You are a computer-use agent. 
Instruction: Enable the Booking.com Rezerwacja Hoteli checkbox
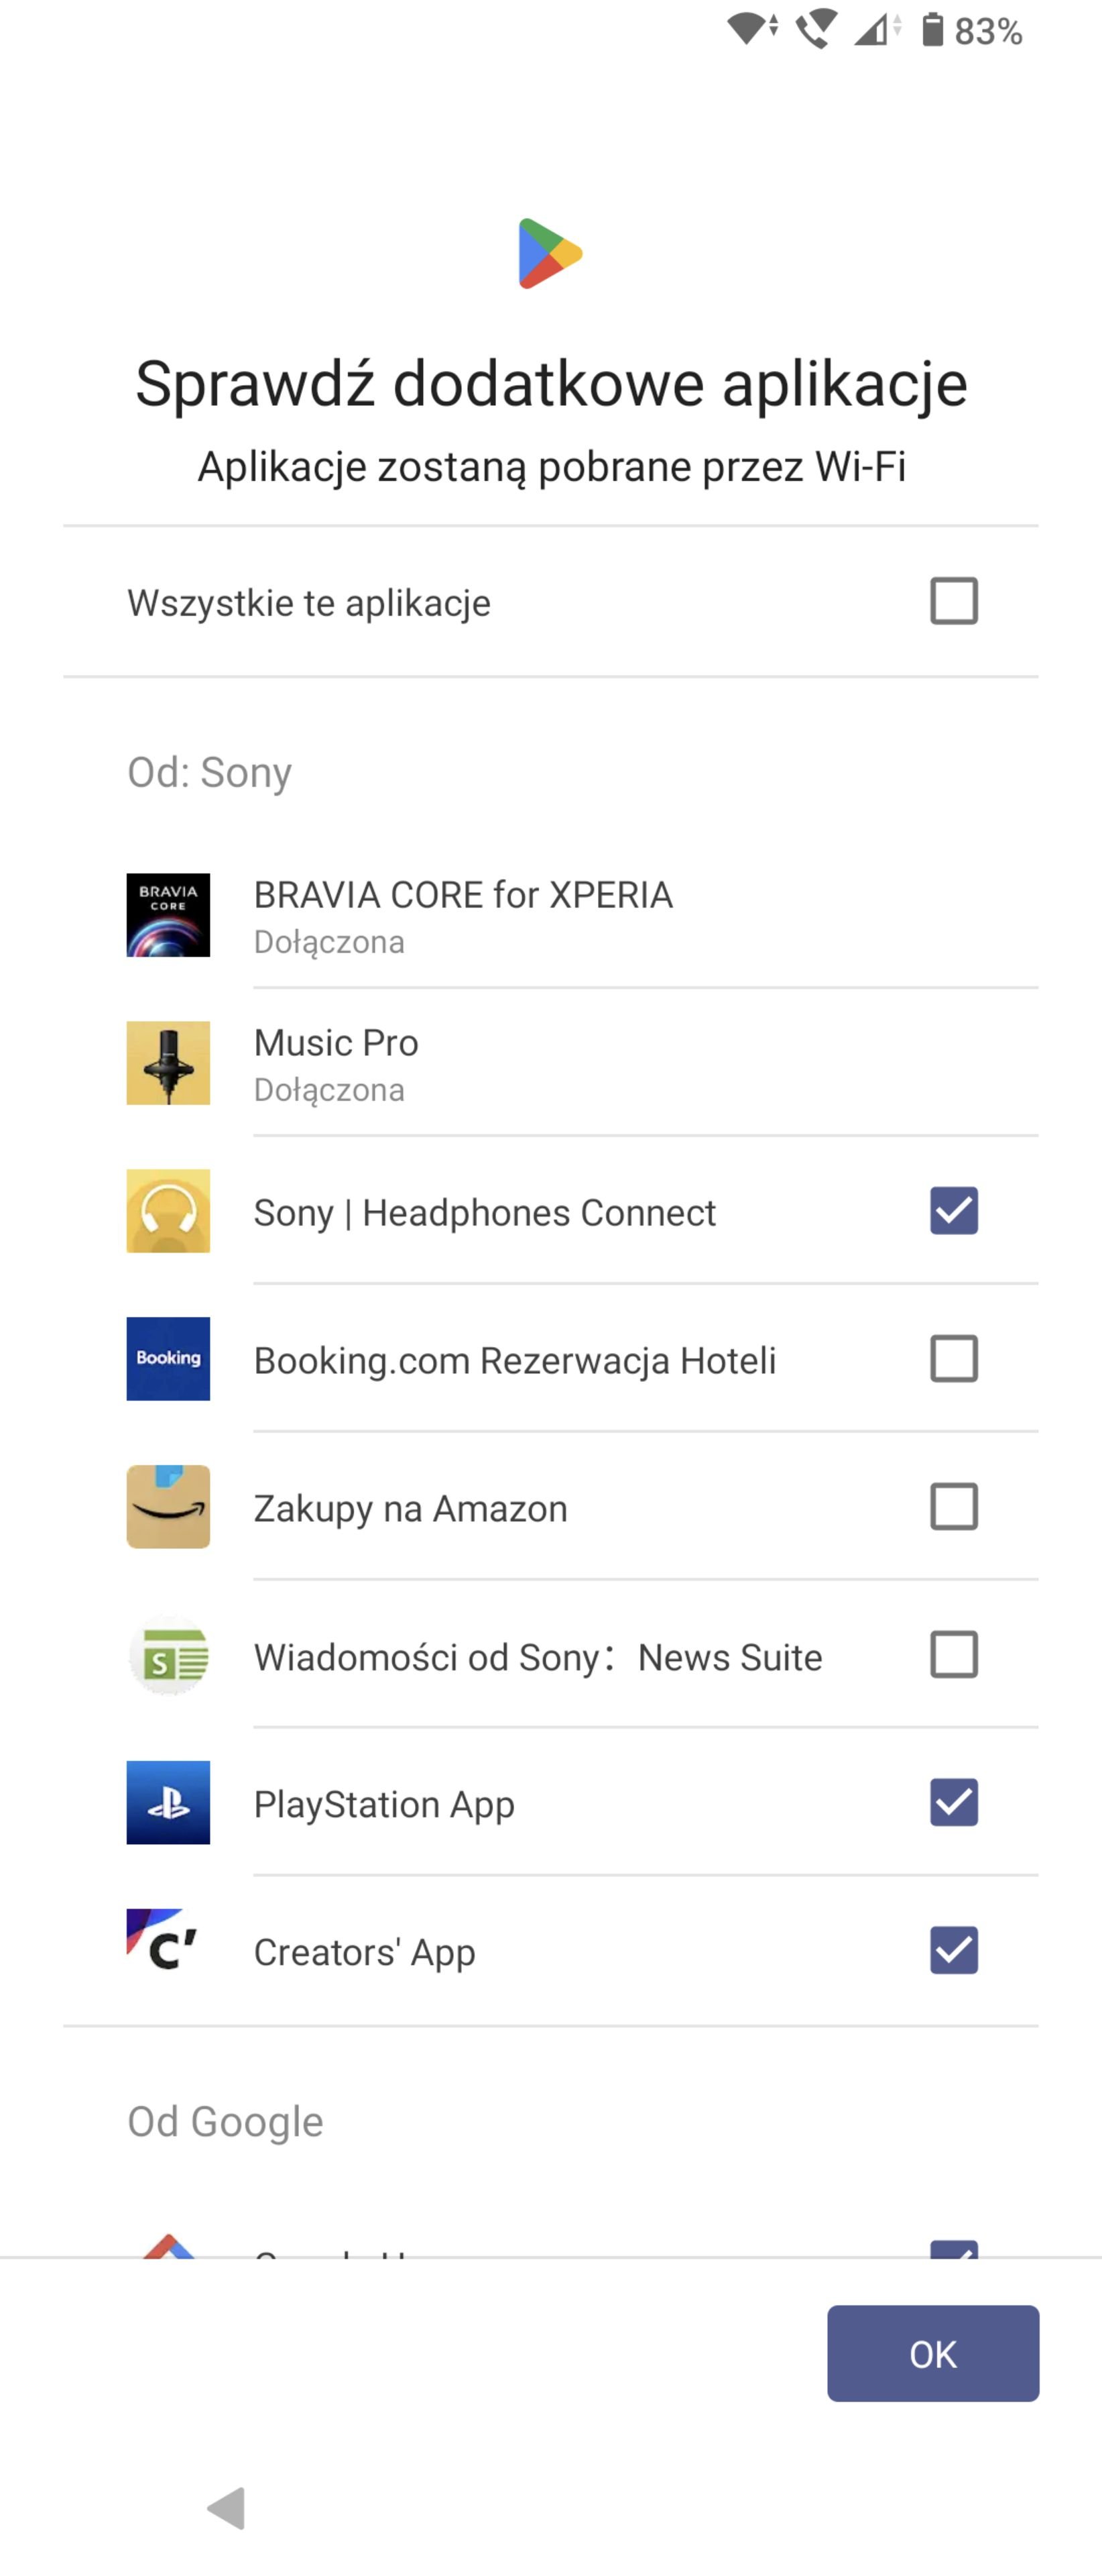point(953,1359)
